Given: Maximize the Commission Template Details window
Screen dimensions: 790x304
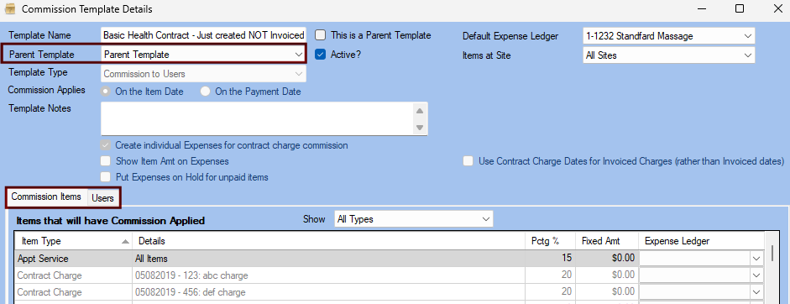Looking at the screenshot, I should 739,8.
